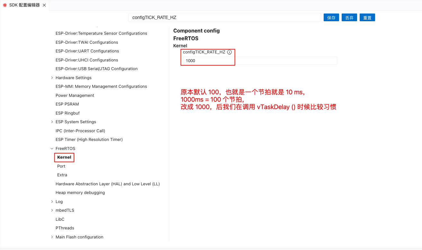Click the FreeRTOS heading in settings pane
Viewport: 422px width, 250px height.
(x=186, y=38)
